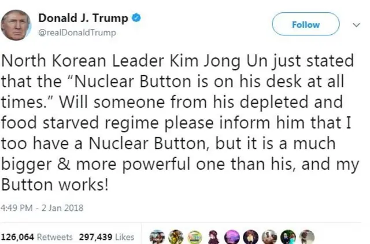Click the word Retweets beside the count
Screen dimensions: 370x244
pyautogui.click(x=55, y=237)
